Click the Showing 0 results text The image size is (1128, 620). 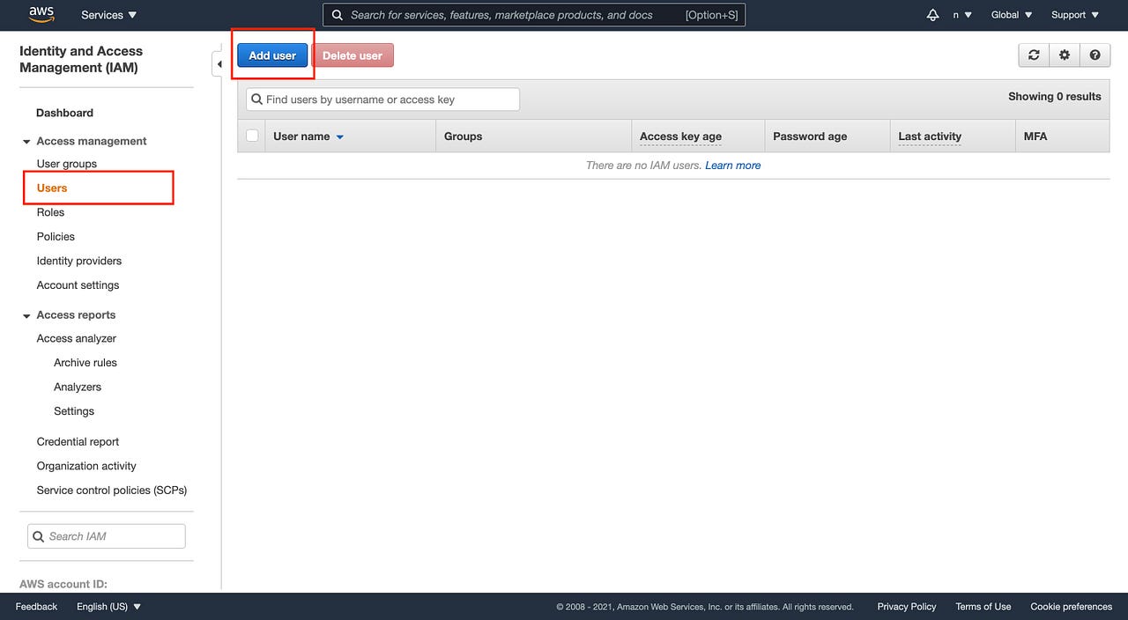(1055, 97)
